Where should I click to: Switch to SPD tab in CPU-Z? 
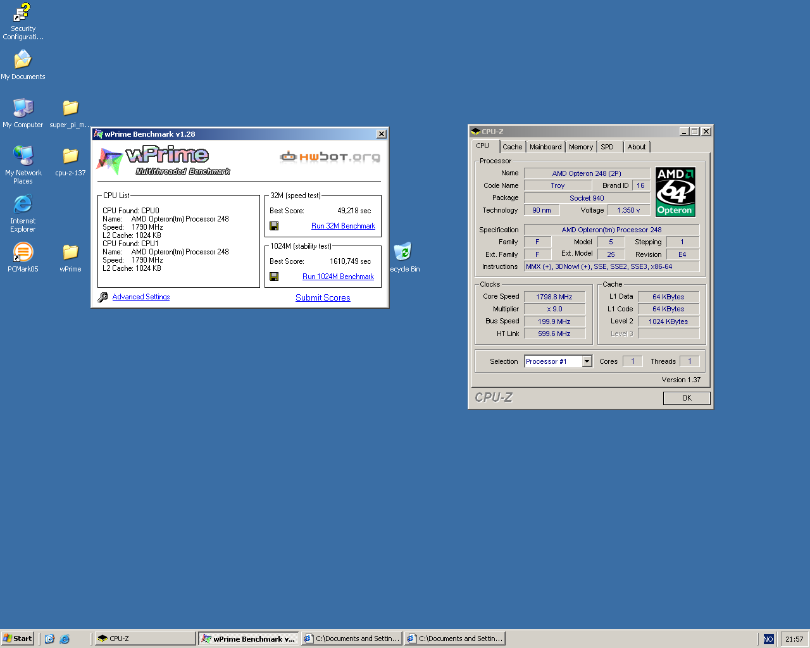pos(607,147)
